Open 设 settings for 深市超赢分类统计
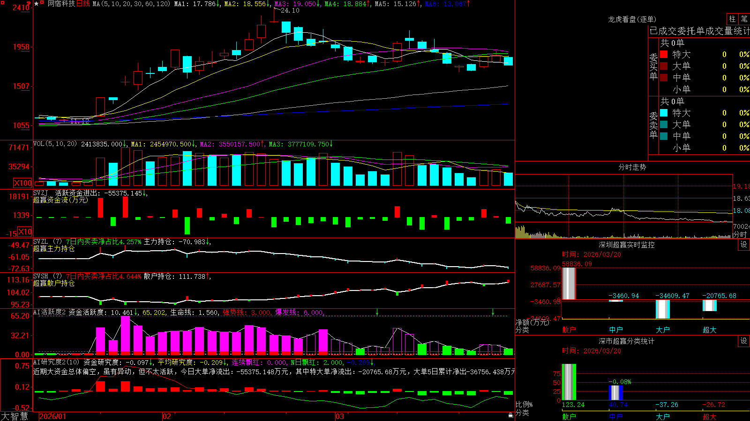Viewport: 750px width, 421px height. (x=743, y=341)
